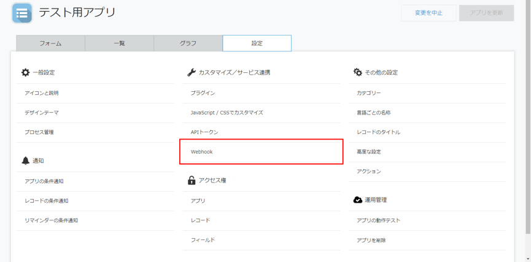Click the アプリを更新 button
Image resolution: width=531 pixels, height=262 pixels.
tap(487, 13)
